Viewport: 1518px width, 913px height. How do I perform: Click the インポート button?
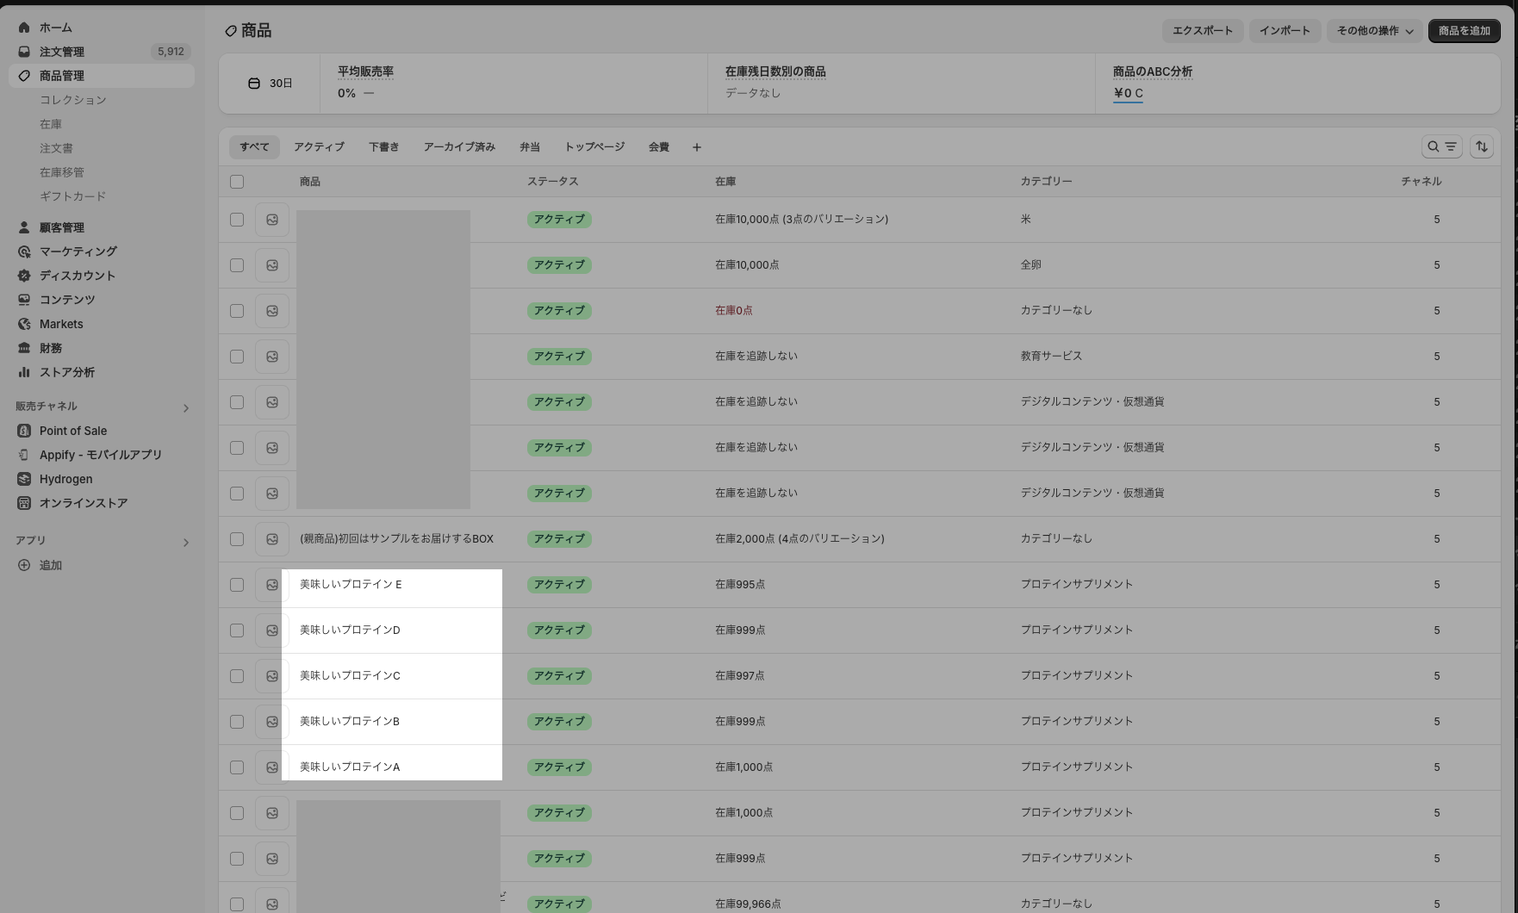point(1285,31)
